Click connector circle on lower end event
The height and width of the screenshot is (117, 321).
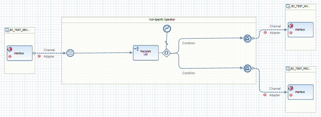tap(253, 68)
